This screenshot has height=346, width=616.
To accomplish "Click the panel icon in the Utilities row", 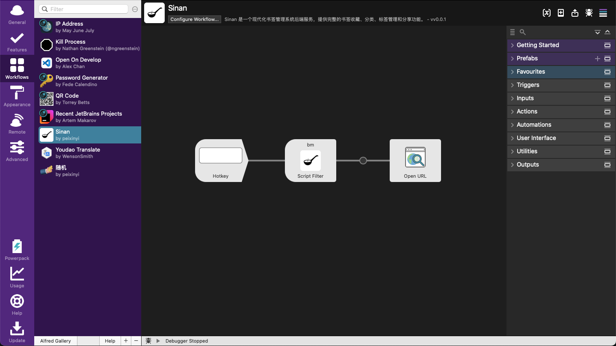I will click(x=607, y=152).
